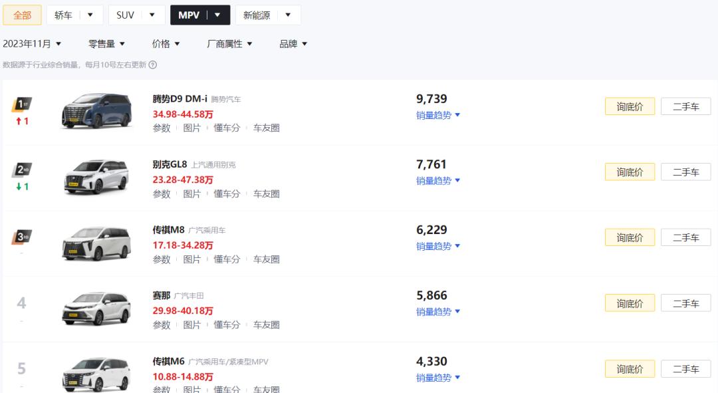
Task: Click the rank 3 bronze badge
Action: point(22,237)
